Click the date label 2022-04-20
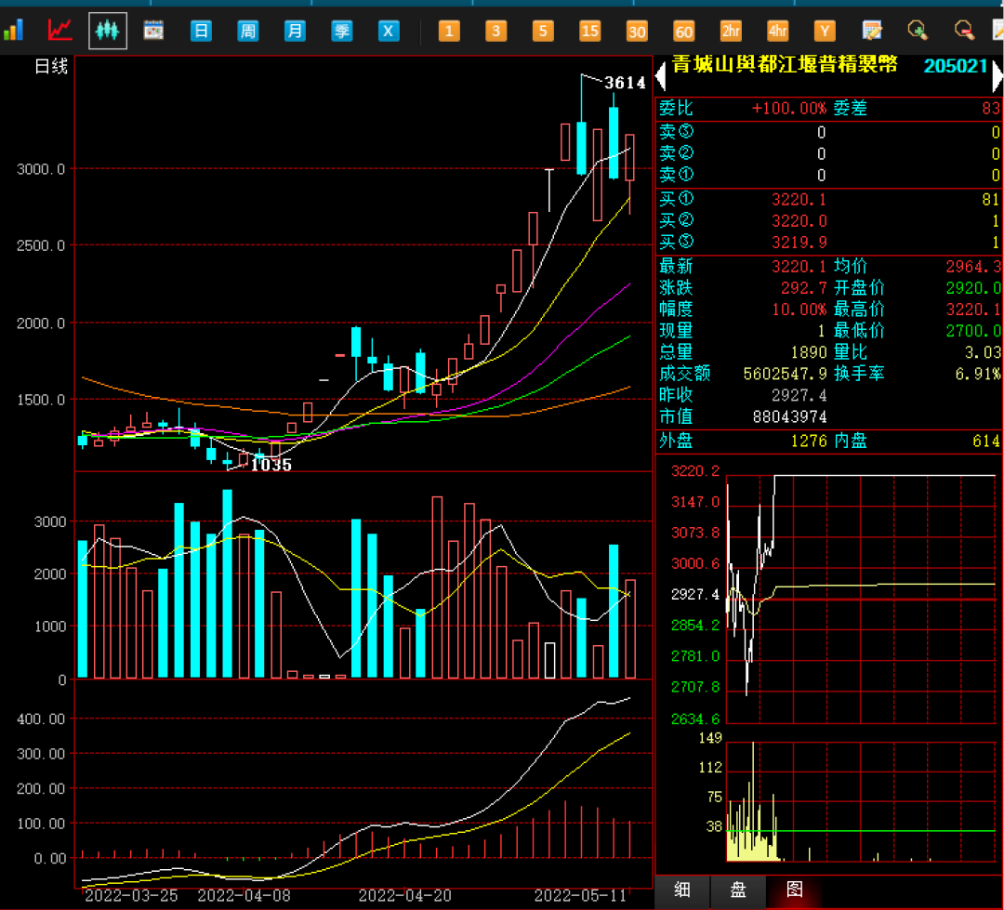The height and width of the screenshot is (910, 1004). point(404,896)
